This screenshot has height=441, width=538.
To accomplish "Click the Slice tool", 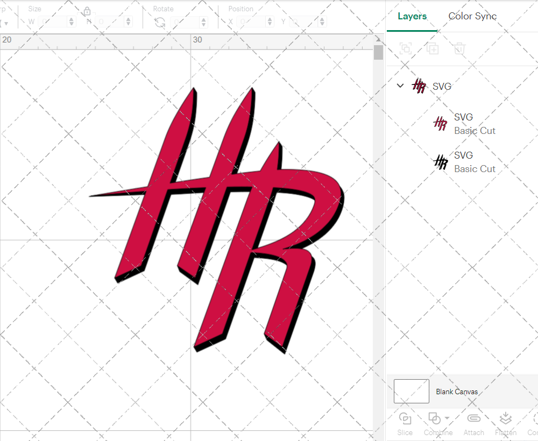I will pos(405,424).
